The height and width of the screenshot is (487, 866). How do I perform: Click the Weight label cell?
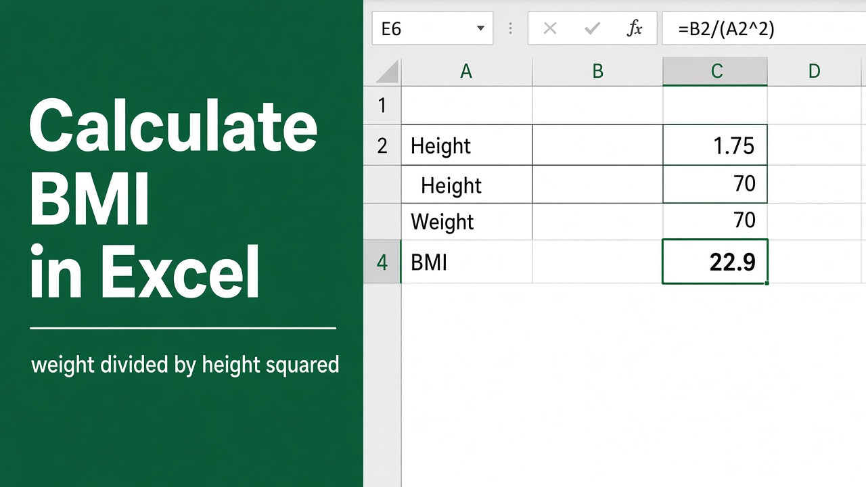(466, 221)
